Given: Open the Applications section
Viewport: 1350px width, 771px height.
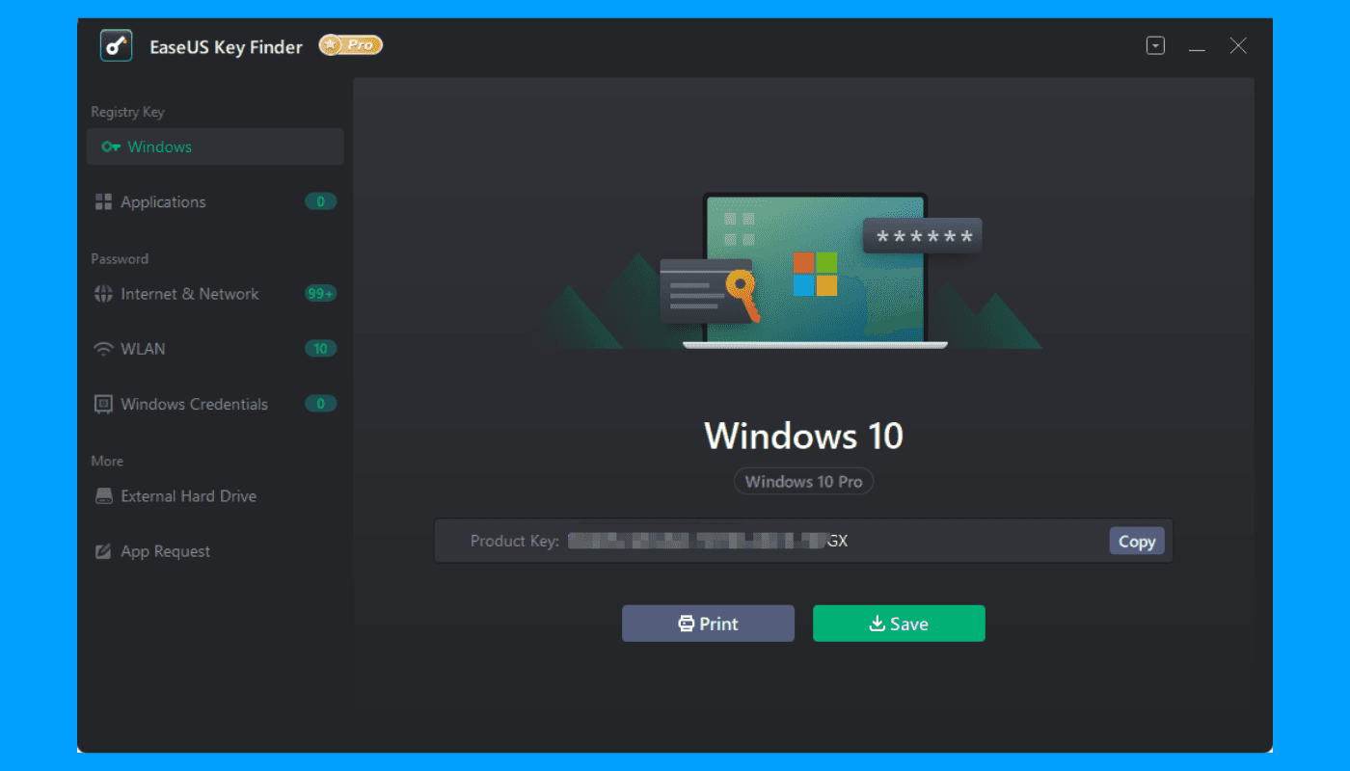Looking at the screenshot, I should point(215,201).
